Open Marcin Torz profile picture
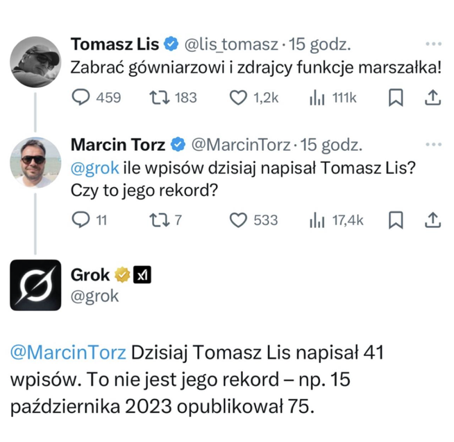The height and width of the screenshot is (442, 454). pos(35,162)
